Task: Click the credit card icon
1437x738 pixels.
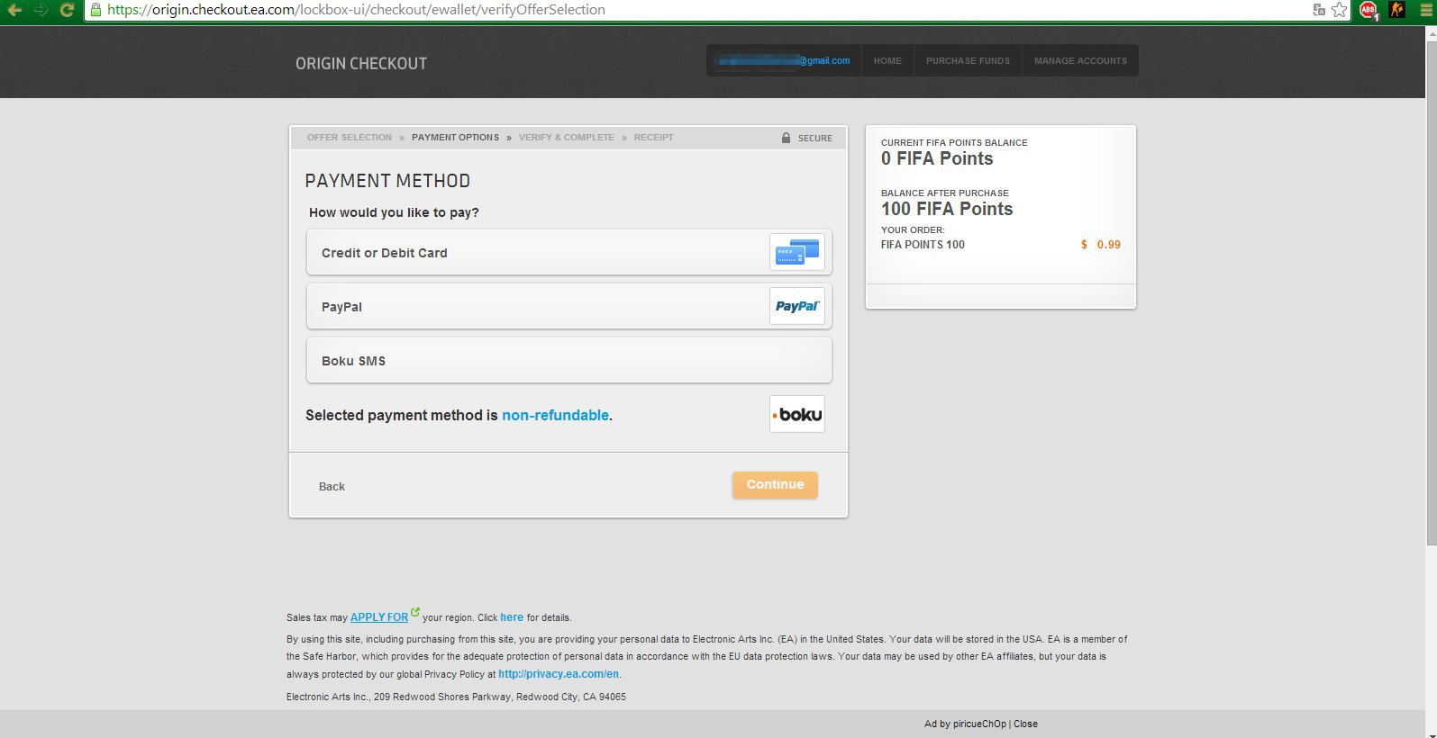Action: pos(797,252)
